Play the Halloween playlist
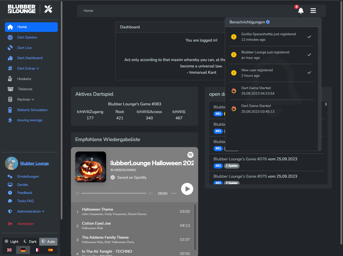 tap(187, 189)
